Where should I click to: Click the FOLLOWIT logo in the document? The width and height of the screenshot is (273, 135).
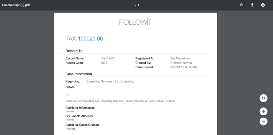click(135, 22)
